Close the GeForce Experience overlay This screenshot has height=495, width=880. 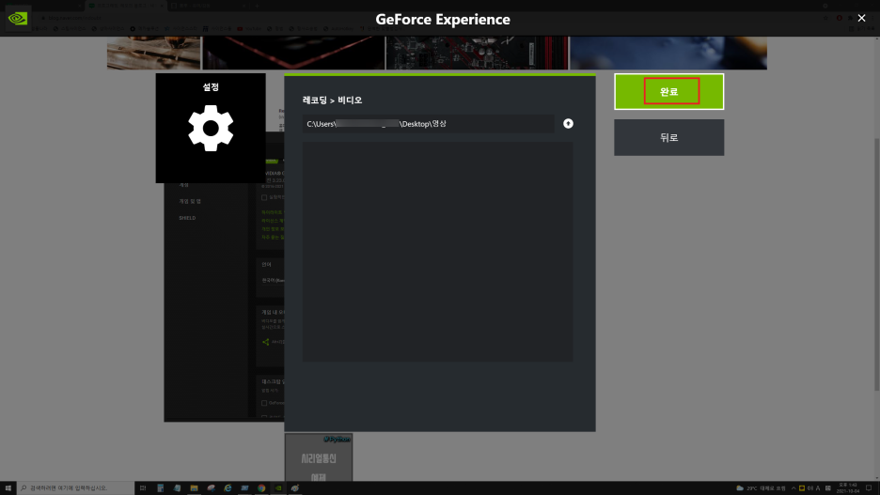coord(861,18)
